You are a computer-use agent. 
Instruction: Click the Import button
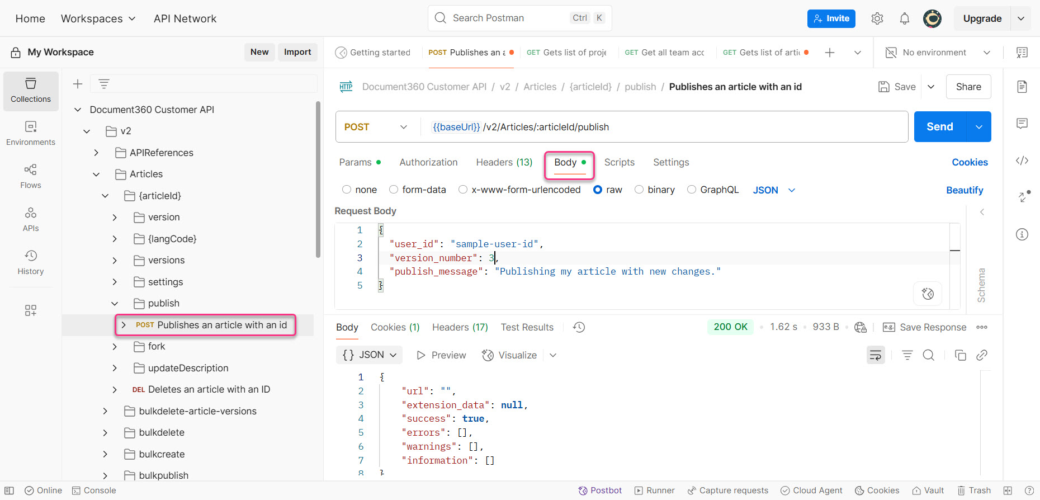(297, 52)
